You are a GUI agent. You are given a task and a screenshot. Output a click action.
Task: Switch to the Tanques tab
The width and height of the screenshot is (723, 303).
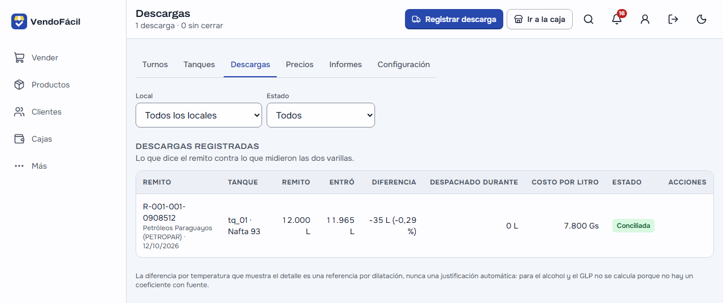[x=199, y=64]
